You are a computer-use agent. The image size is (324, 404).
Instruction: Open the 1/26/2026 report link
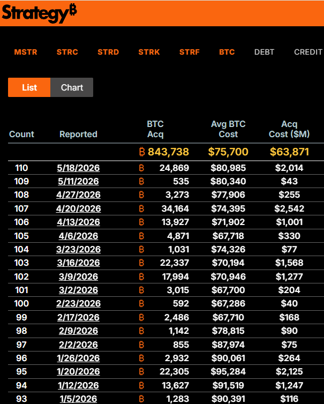tap(78, 358)
